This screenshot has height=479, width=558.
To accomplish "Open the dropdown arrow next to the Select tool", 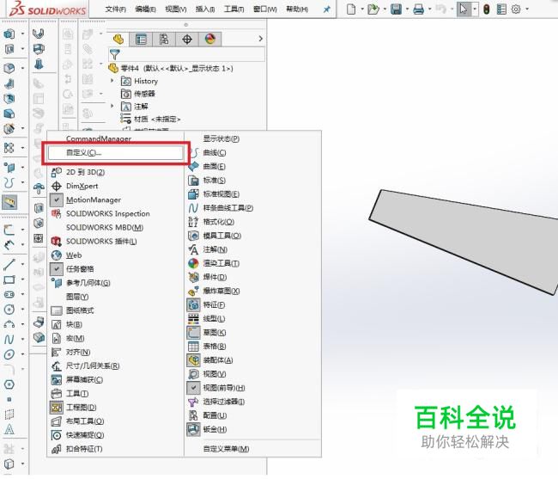I will pyautogui.click(x=475, y=9).
